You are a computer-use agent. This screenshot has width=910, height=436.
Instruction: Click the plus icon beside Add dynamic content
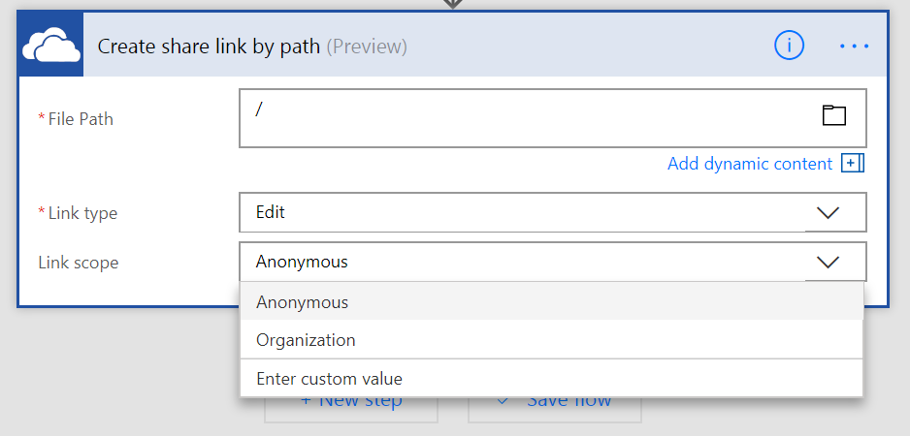pyautogui.click(x=853, y=164)
